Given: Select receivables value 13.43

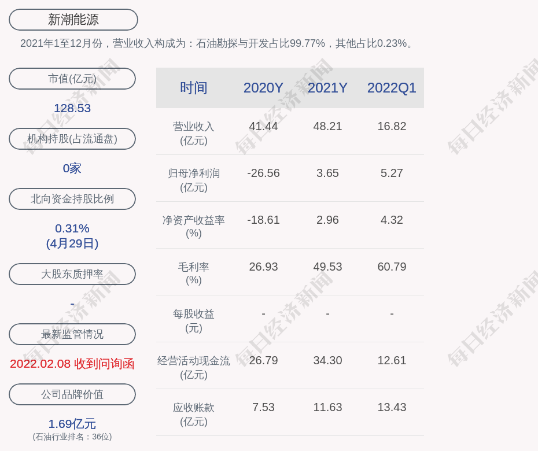Looking at the screenshot, I should coord(392,407).
